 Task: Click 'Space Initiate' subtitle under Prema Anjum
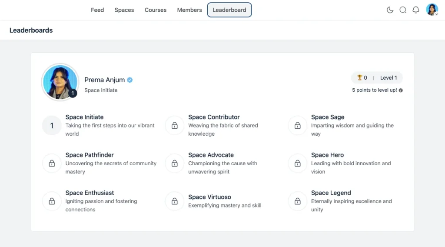(x=101, y=90)
